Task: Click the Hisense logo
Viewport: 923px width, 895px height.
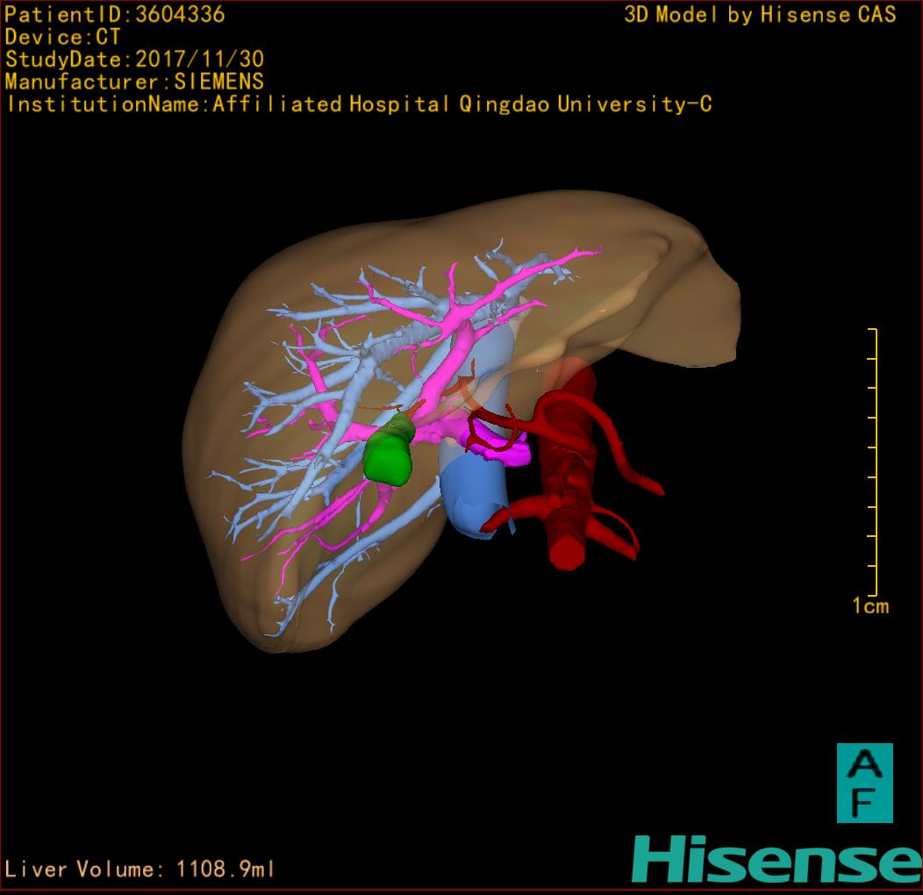Action: pos(776,859)
